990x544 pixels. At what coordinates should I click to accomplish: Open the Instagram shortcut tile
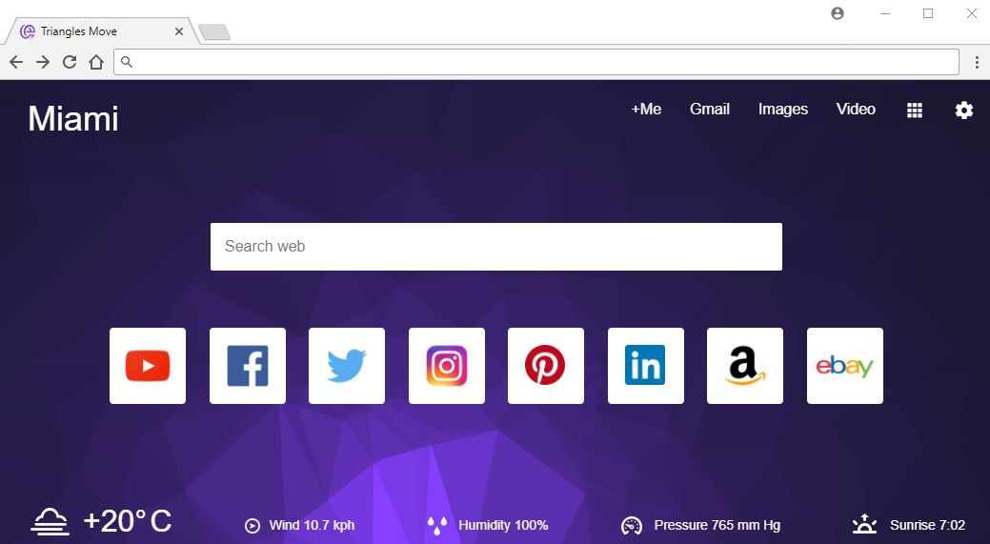click(x=447, y=366)
